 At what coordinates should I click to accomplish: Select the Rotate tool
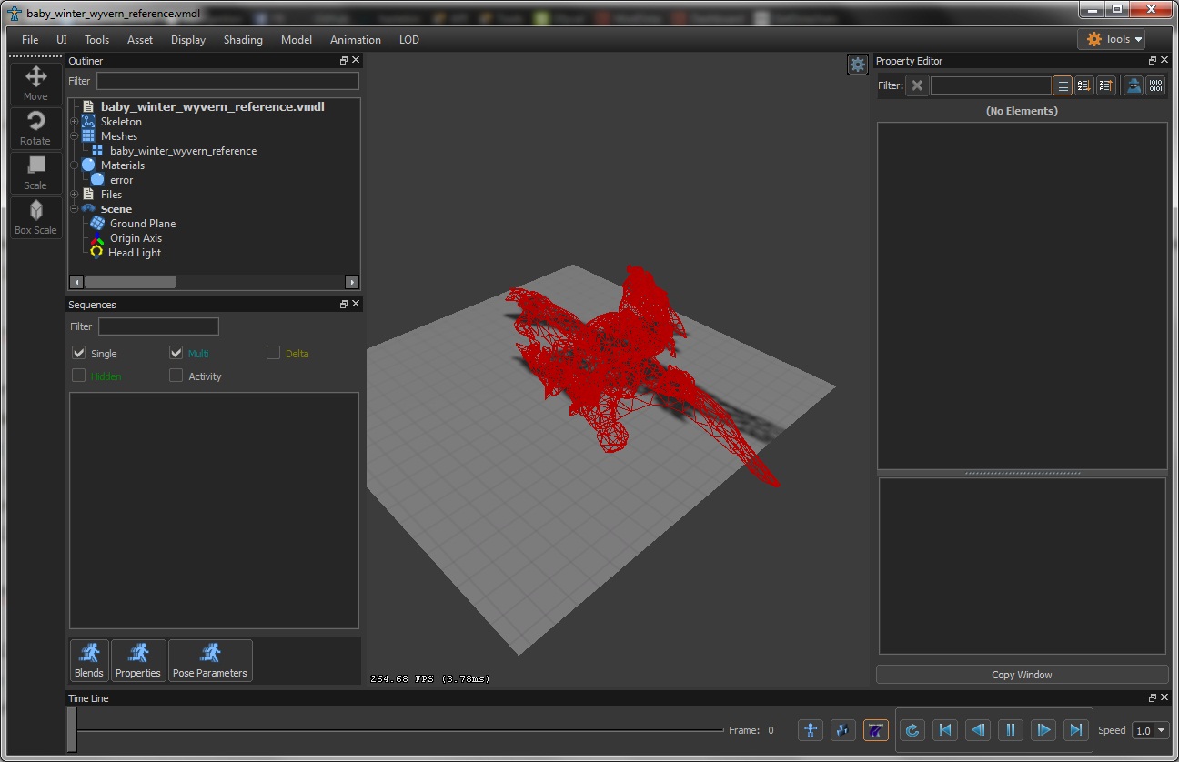pos(35,128)
